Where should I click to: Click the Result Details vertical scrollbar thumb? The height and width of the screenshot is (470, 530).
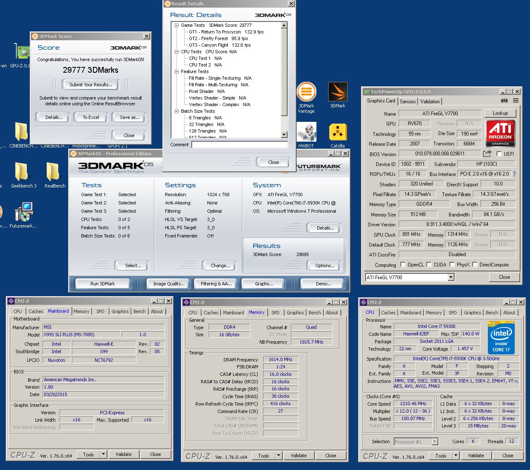284,72
